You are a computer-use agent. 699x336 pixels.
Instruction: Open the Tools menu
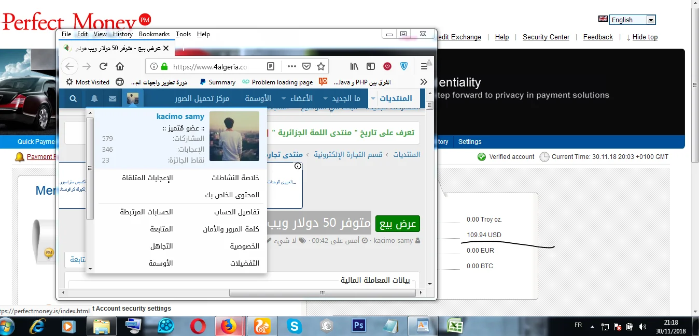coord(183,34)
